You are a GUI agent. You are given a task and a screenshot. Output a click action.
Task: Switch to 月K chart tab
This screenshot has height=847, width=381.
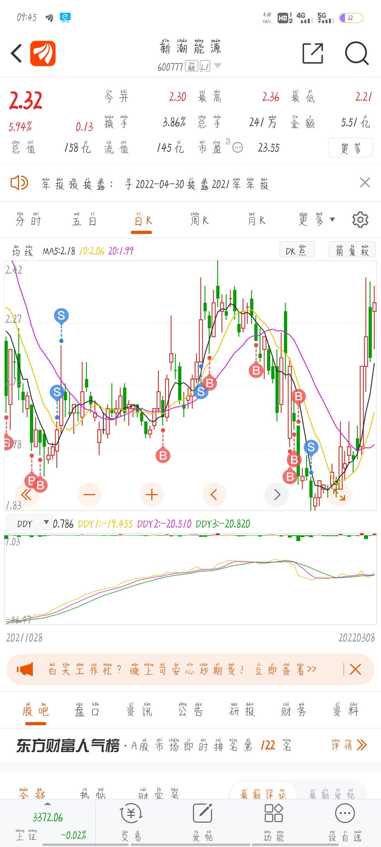point(256,220)
